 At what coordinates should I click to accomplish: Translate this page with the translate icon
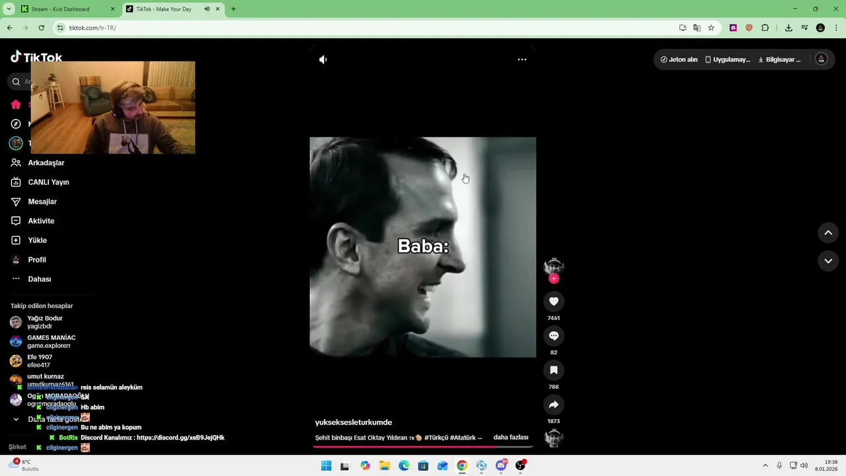[697, 28]
